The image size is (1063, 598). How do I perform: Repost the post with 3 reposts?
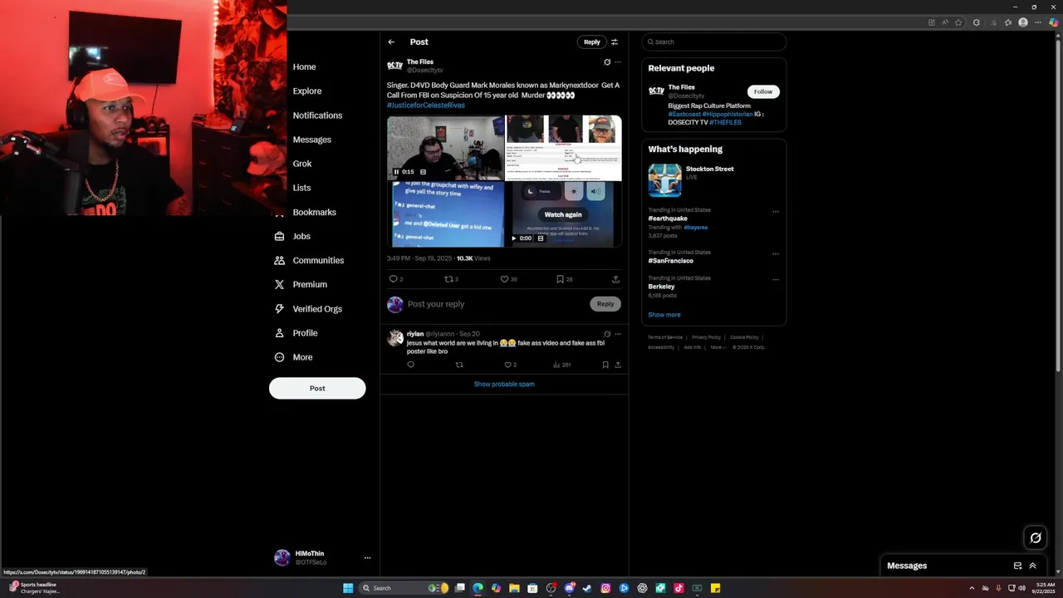click(448, 279)
